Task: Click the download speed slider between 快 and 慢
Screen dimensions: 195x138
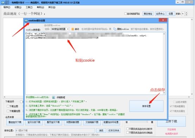Action: (139, 122)
